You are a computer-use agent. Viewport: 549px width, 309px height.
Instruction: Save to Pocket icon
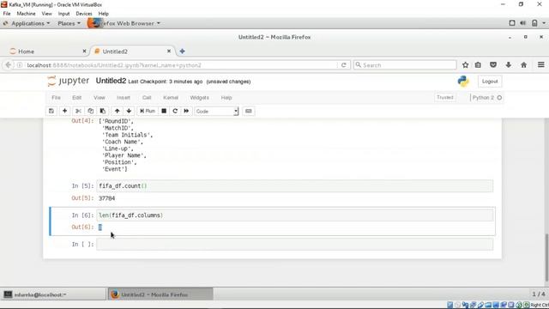[x=493, y=65]
